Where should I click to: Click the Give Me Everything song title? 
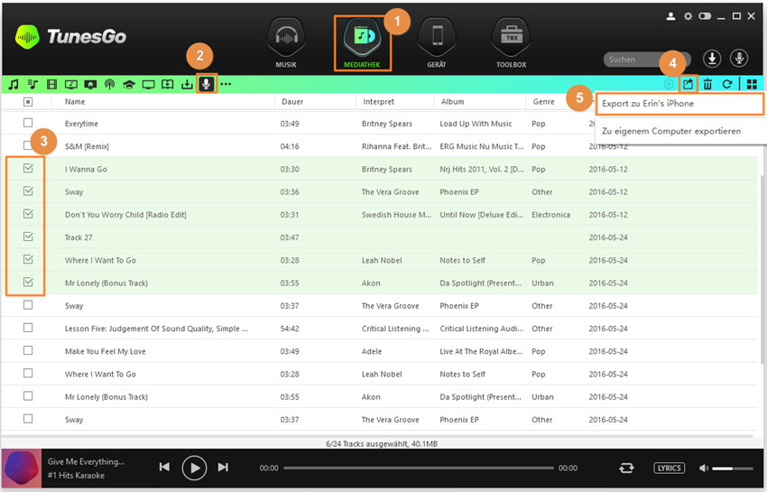click(86, 461)
